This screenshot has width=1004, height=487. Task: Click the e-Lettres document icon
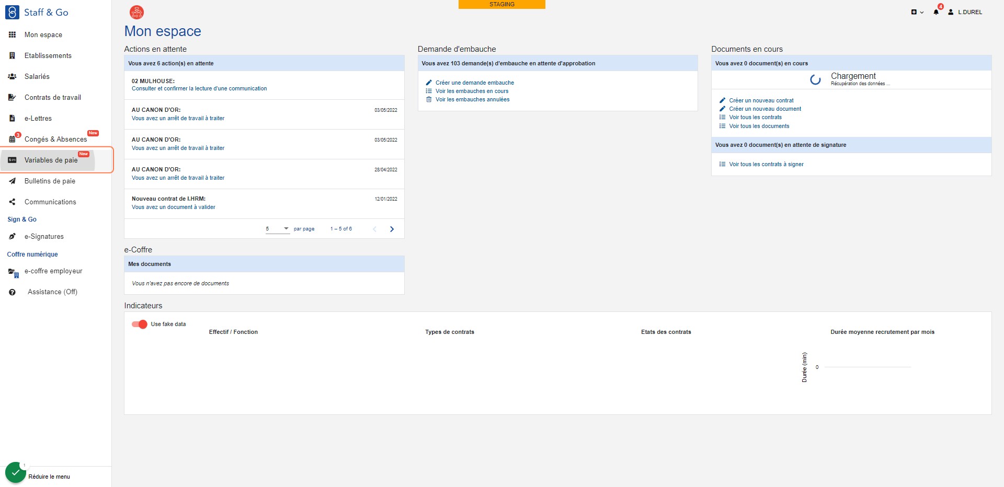click(x=12, y=118)
